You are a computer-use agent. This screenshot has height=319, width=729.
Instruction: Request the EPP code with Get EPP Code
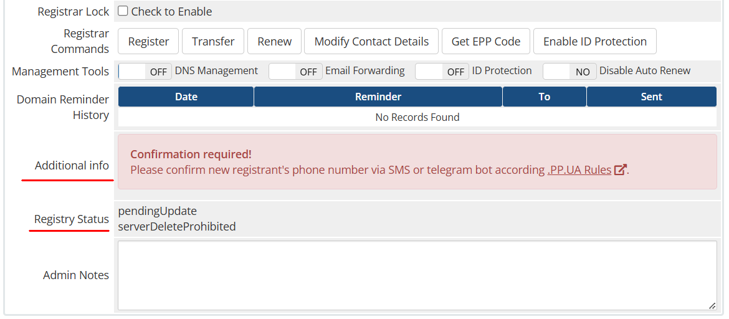point(486,41)
